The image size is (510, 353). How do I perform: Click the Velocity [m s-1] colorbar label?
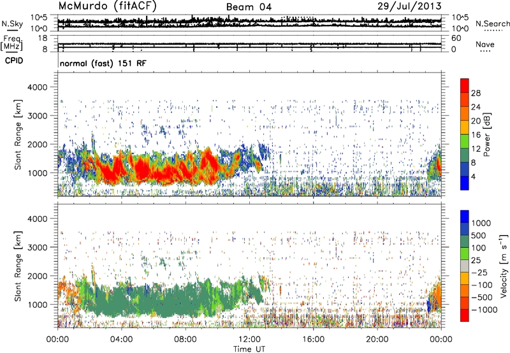[504, 266]
